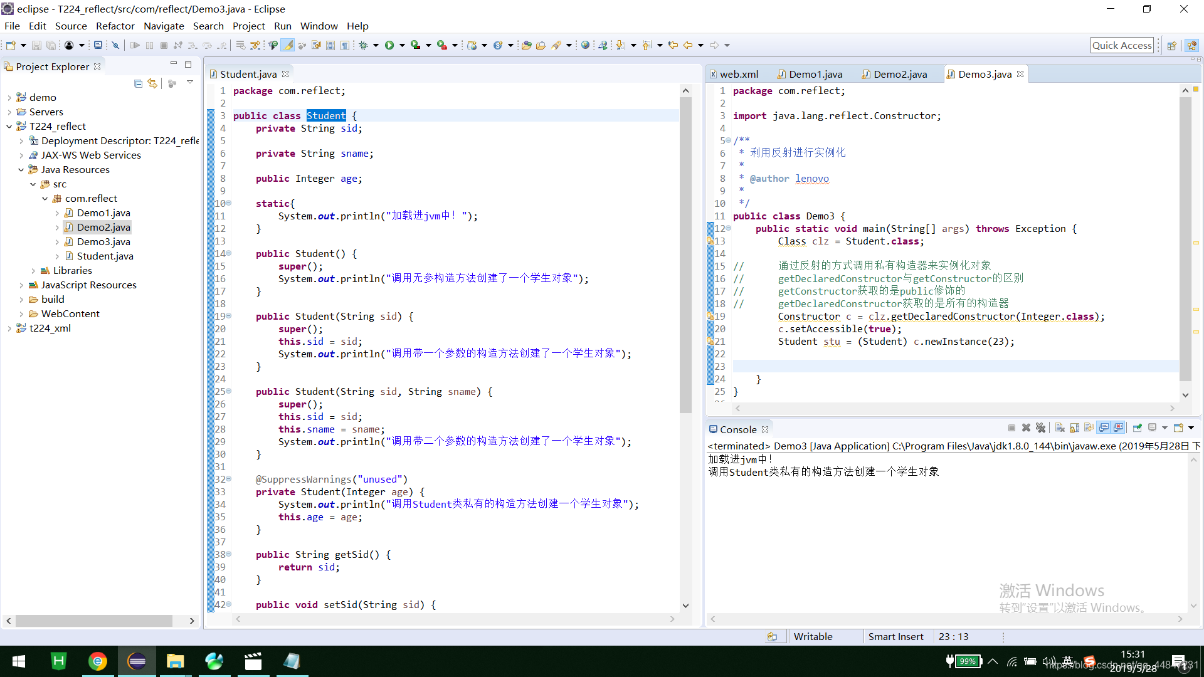1204x677 pixels.
Task: Toggle Link with Editor in Project Explorer
Action: click(152, 83)
